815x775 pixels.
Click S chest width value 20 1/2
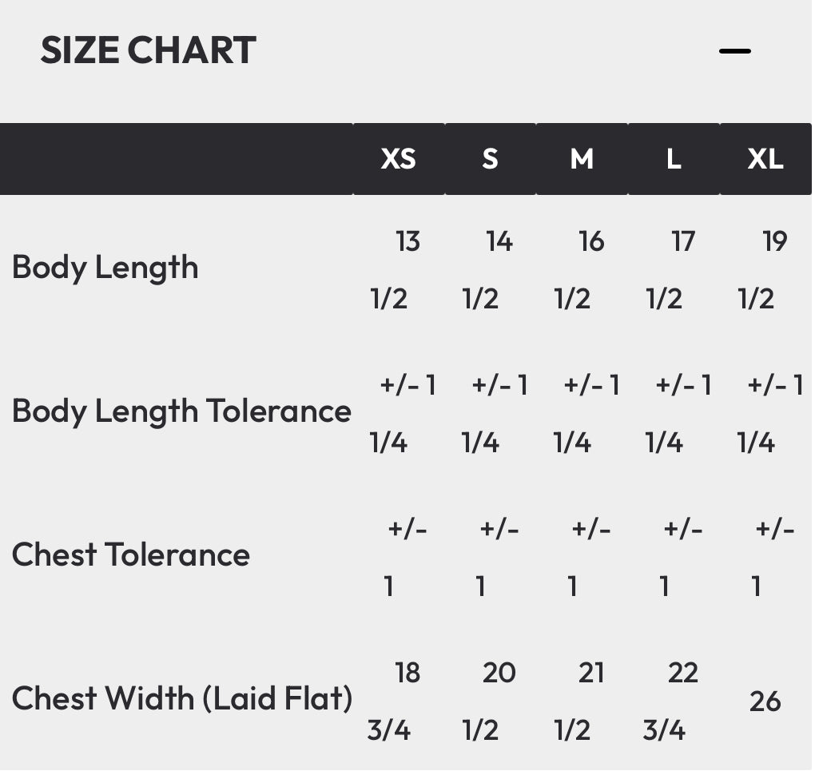490,701
